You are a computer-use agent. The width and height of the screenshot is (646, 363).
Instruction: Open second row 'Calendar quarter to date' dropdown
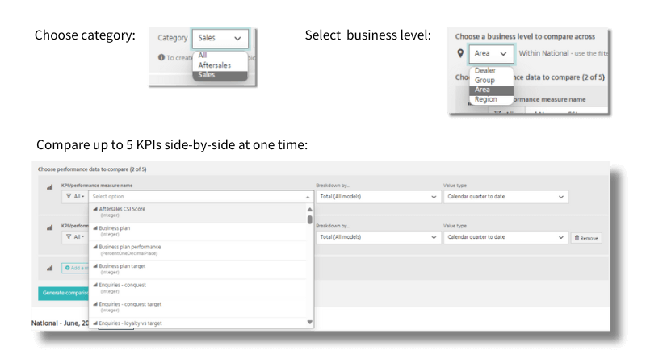tap(506, 237)
